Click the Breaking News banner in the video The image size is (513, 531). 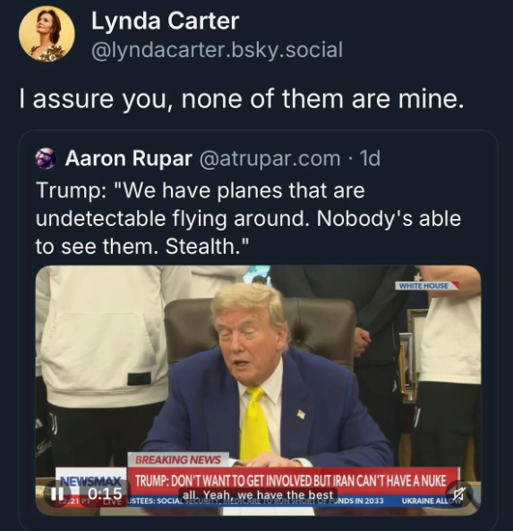click(x=177, y=459)
